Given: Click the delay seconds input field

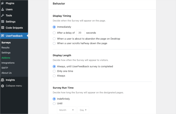Looking at the screenshot, I should [x=80, y=33].
